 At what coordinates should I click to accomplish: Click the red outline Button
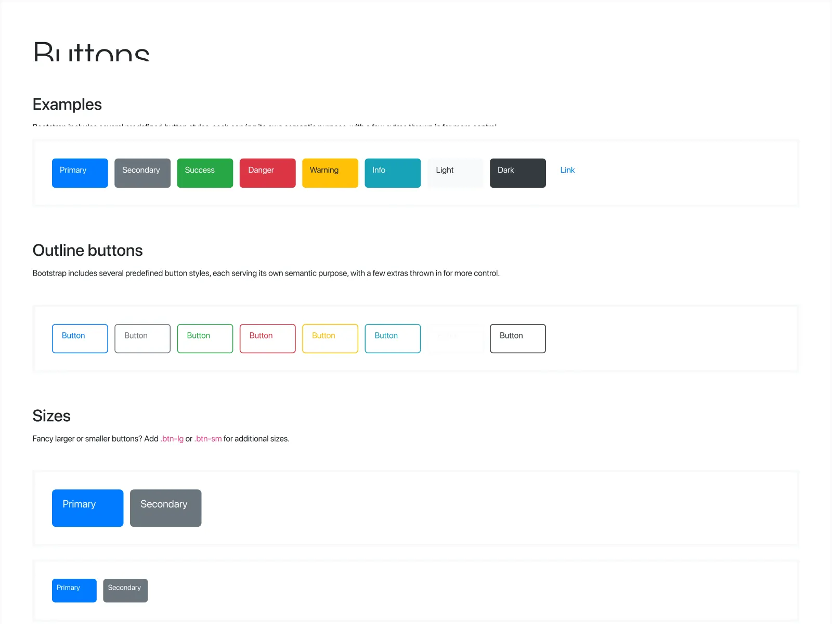[x=267, y=338]
